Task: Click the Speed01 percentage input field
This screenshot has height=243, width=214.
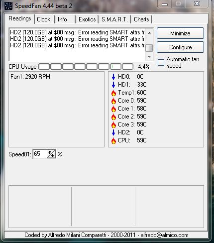Action: click(40, 154)
